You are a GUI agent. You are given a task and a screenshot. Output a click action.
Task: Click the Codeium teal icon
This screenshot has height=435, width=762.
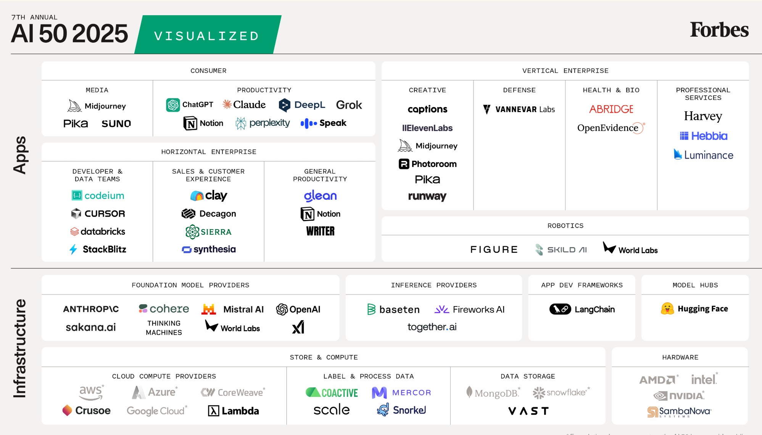pyautogui.click(x=77, y=196)
